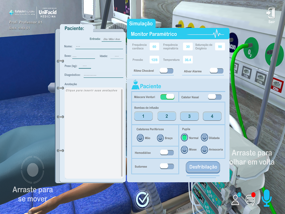This screenshot has width=285, height=214.
Task: Click the Sexo input field
Action: [84, 56]
